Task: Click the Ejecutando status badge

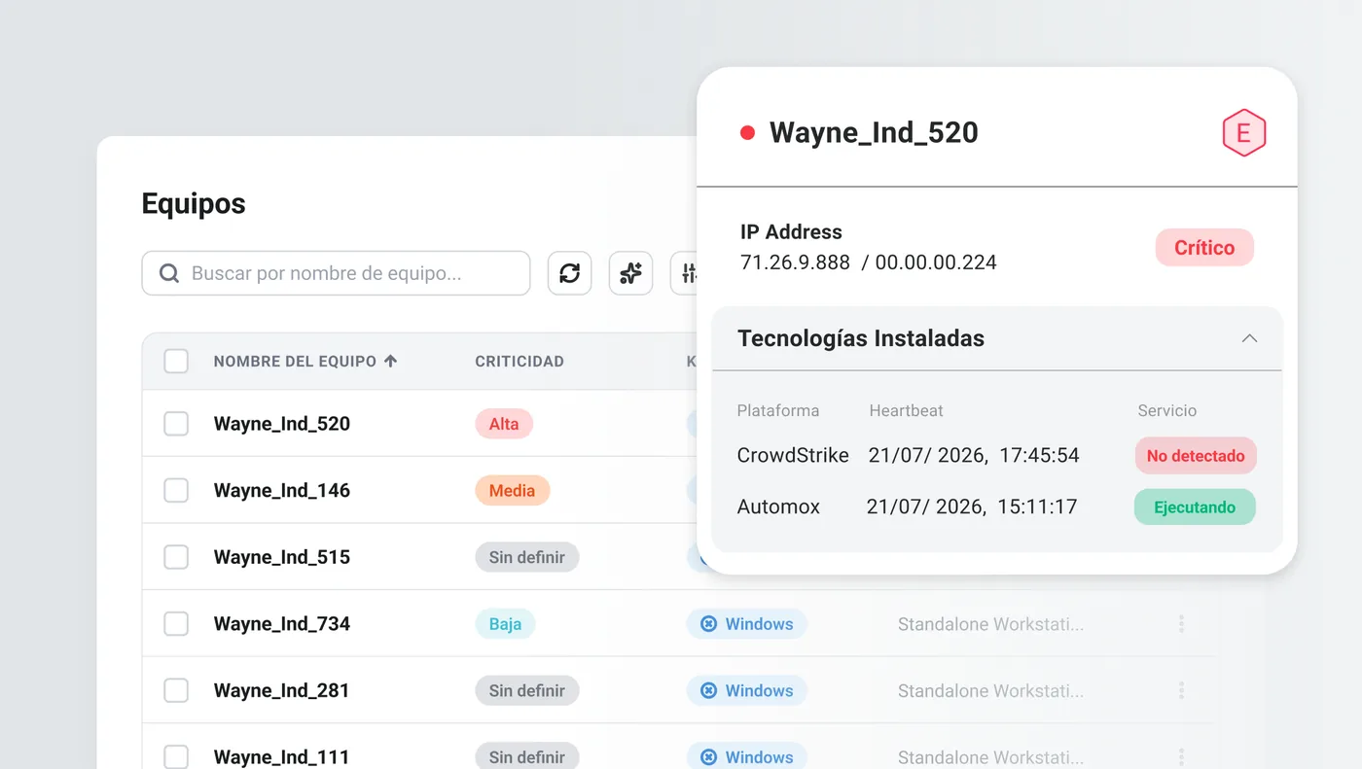Action: point(1195,507)
